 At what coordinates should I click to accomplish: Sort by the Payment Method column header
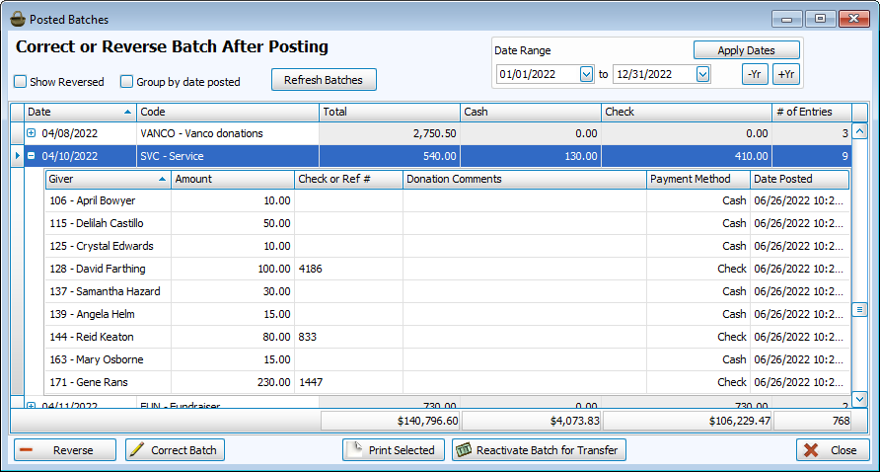[x=697, y=179]
